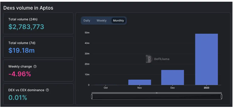Click the 50m y-axis label
Screen dimensions: 233x108
[x=87, y=33]
